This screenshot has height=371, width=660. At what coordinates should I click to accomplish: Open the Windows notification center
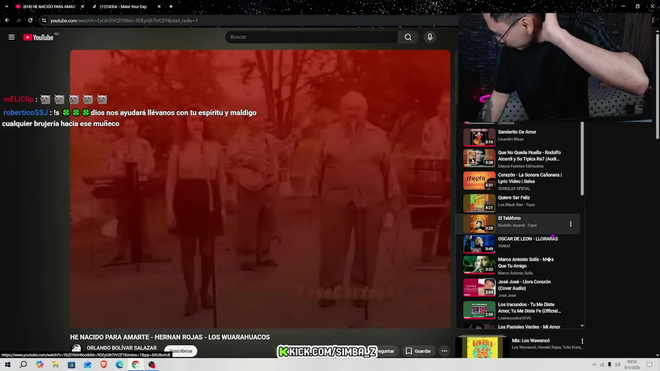(649, 365)
